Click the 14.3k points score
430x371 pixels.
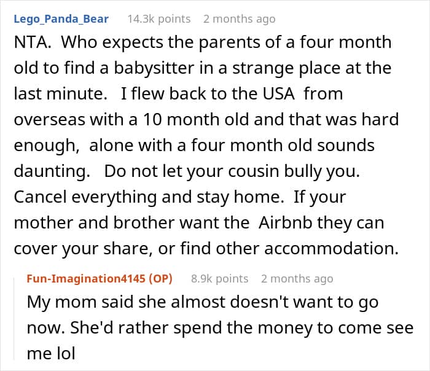click(158, 19)
